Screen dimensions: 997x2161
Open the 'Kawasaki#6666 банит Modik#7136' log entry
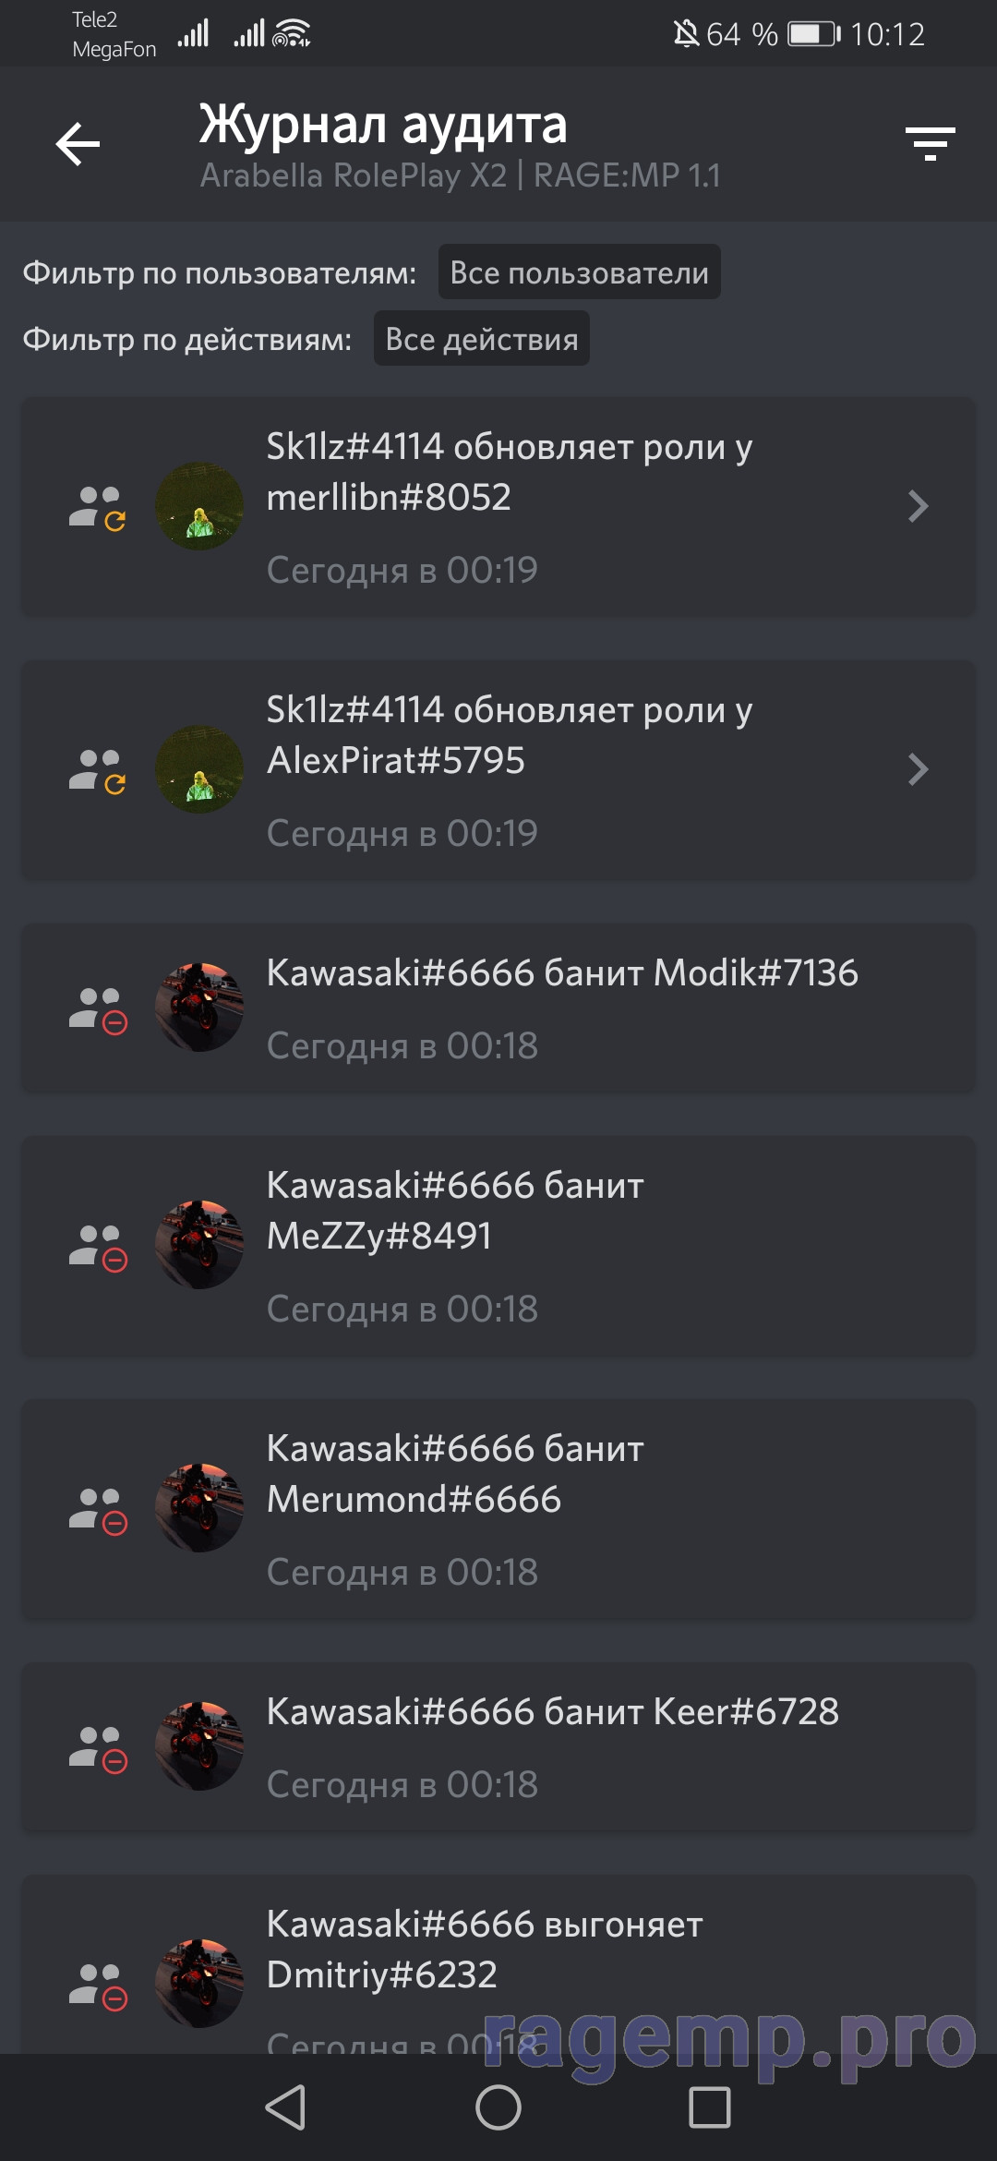point(498,1008)
